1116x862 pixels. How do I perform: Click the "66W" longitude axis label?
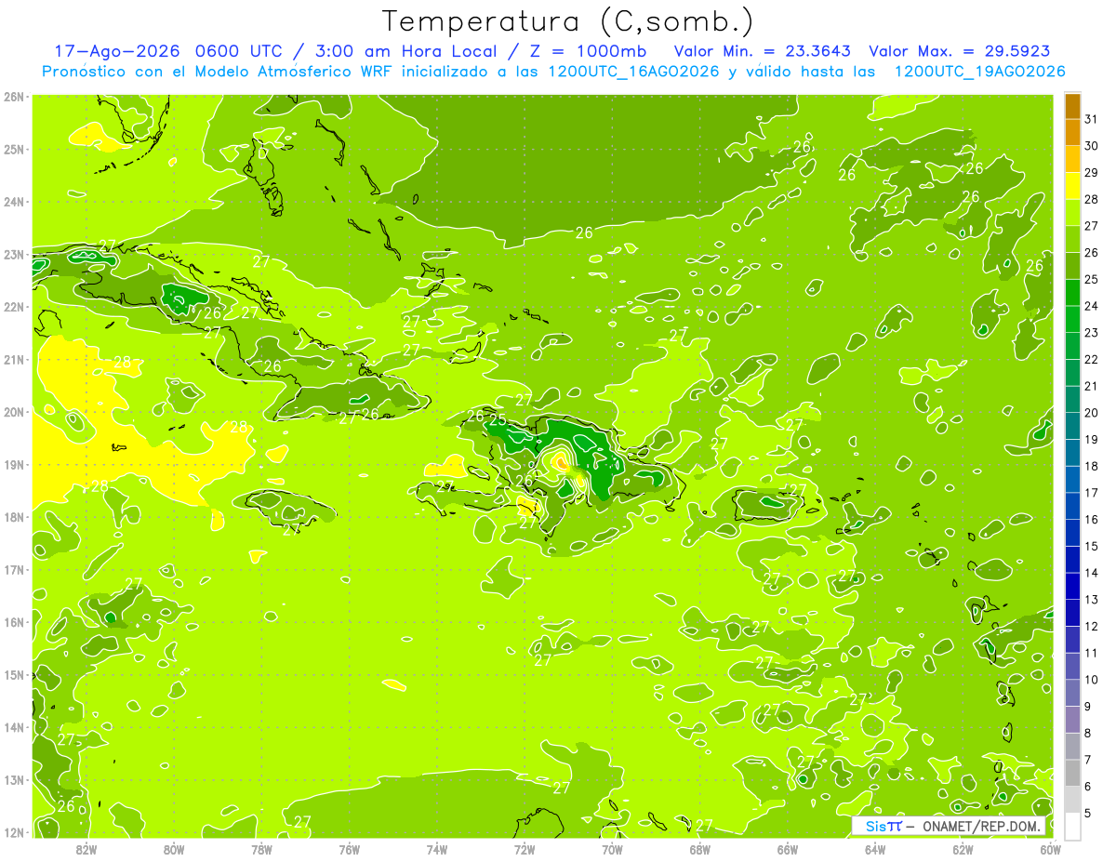[x=788, y=849]
